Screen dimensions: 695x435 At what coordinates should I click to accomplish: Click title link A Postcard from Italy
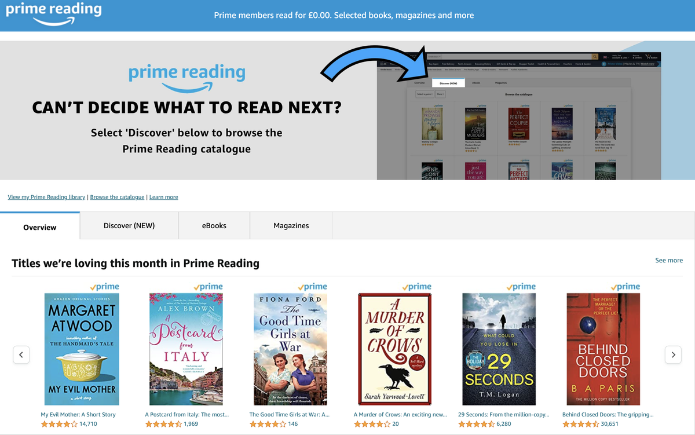point(186,415)
